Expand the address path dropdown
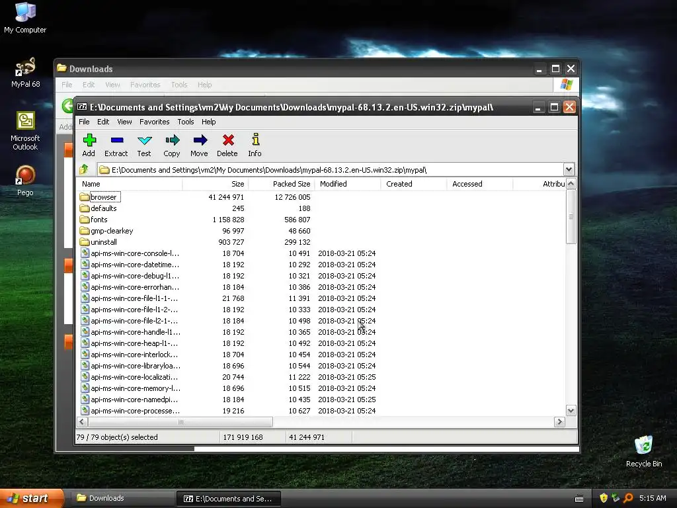 tap(569, 169)
